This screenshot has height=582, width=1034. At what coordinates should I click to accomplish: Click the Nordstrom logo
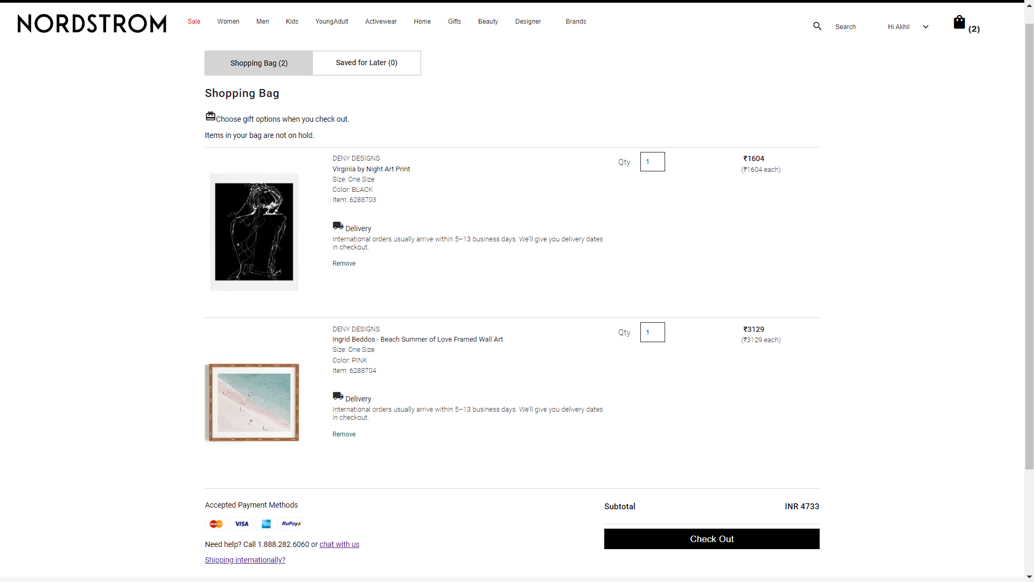click(92, 24)
